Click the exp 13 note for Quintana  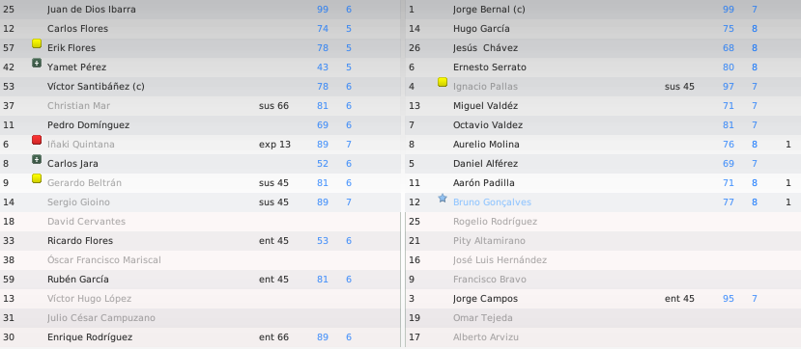[274, 145]
